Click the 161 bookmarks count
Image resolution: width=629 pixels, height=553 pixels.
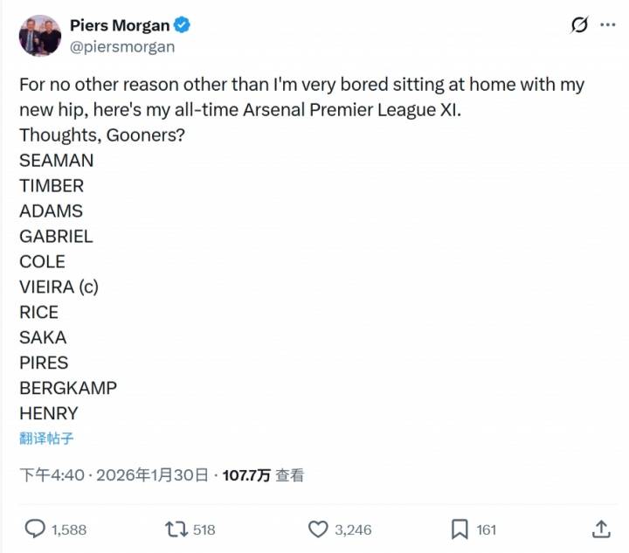click(487, 529)
